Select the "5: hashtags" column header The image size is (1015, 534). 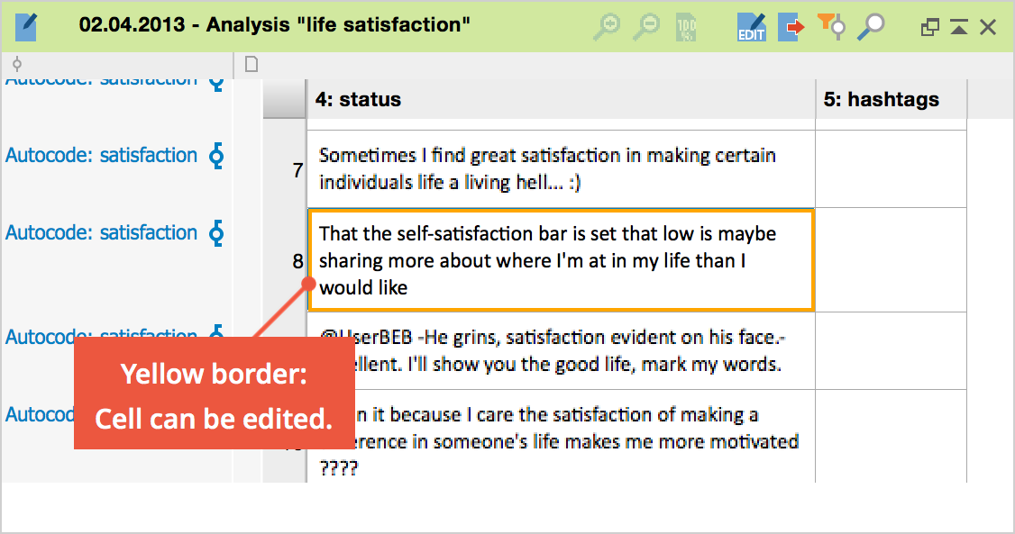[x=889, y=100]
